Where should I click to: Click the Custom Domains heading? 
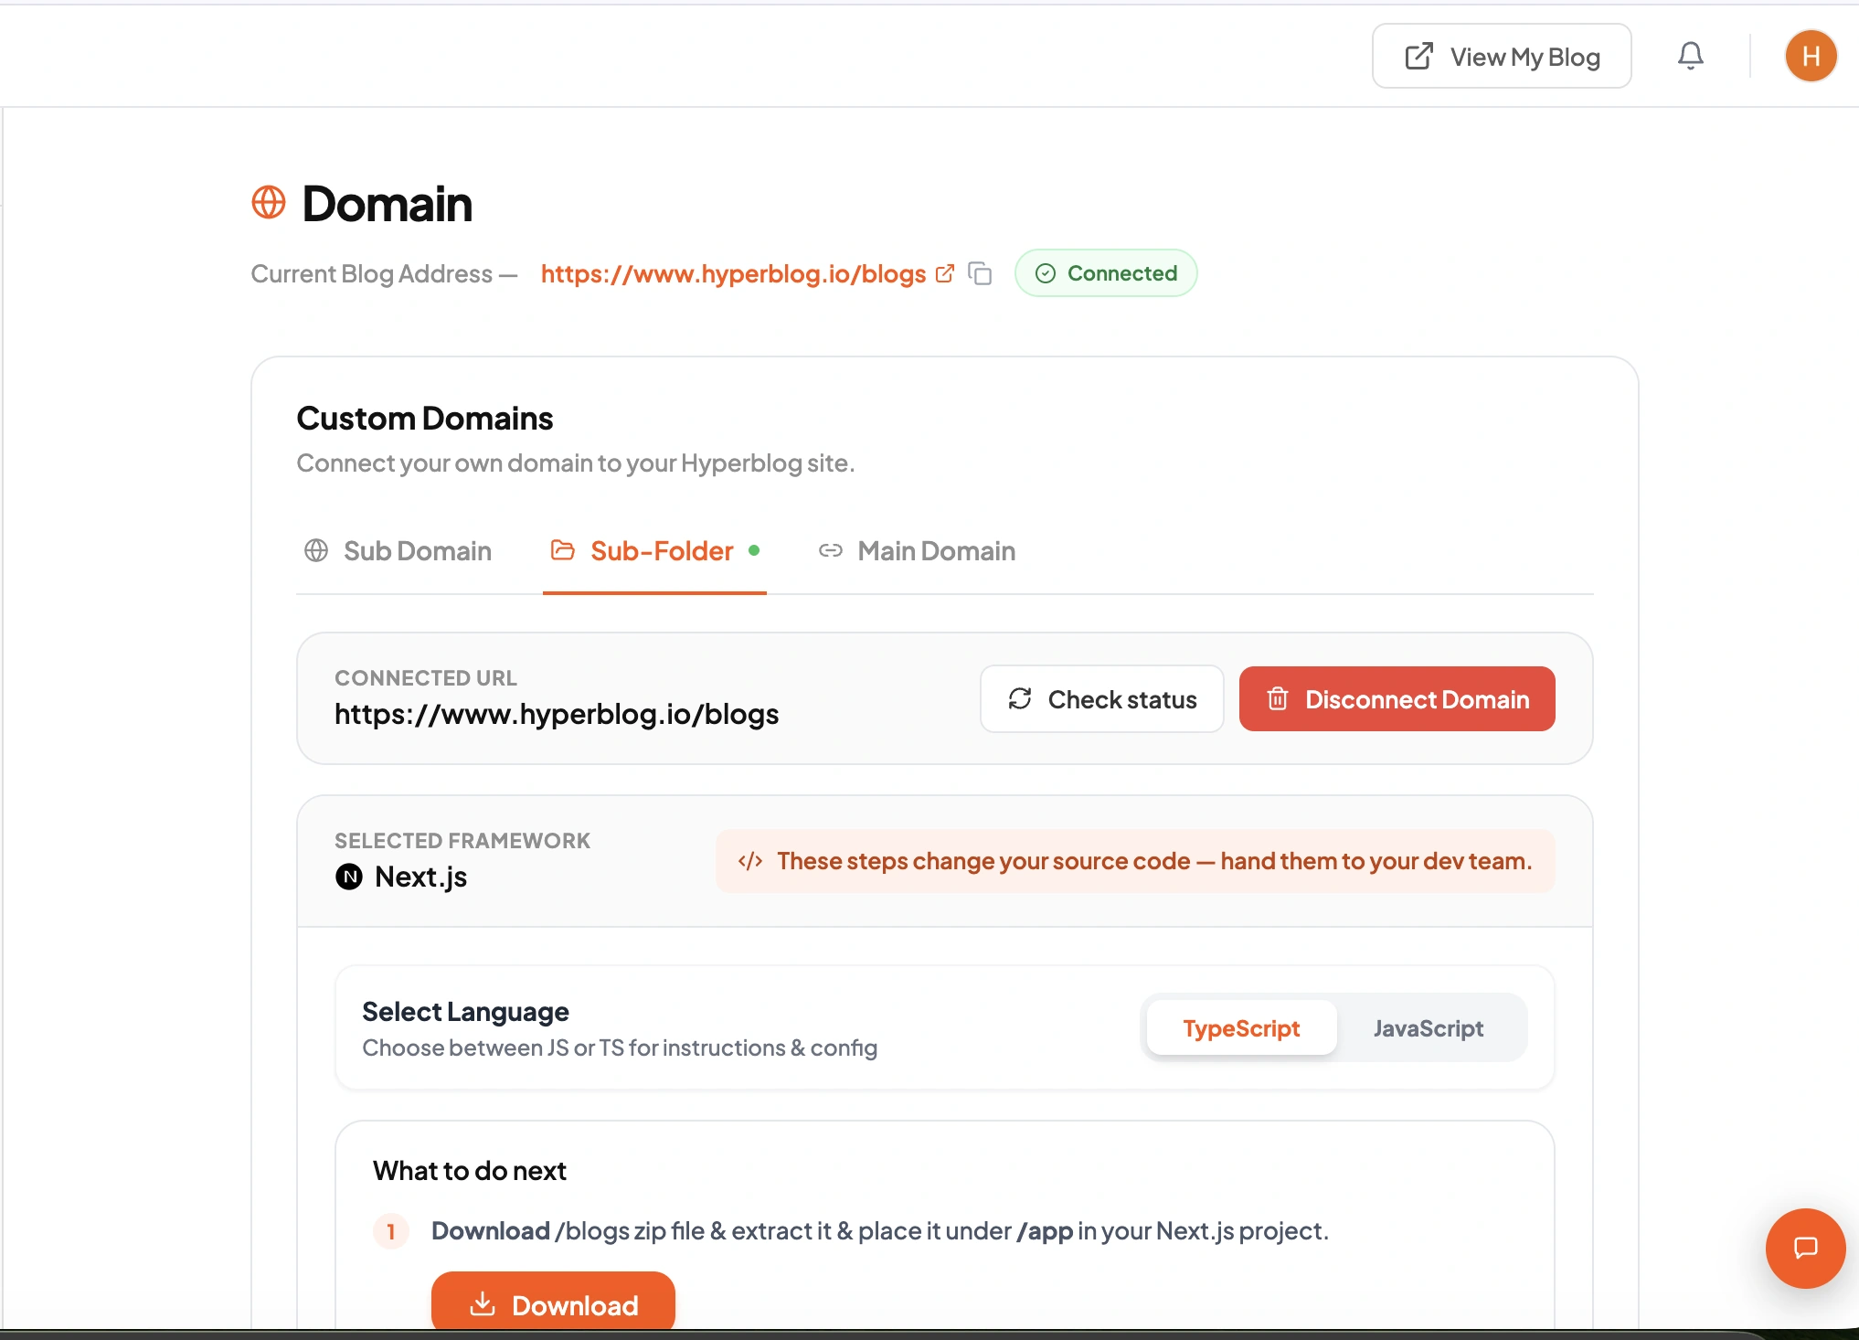tap(425, 419)
